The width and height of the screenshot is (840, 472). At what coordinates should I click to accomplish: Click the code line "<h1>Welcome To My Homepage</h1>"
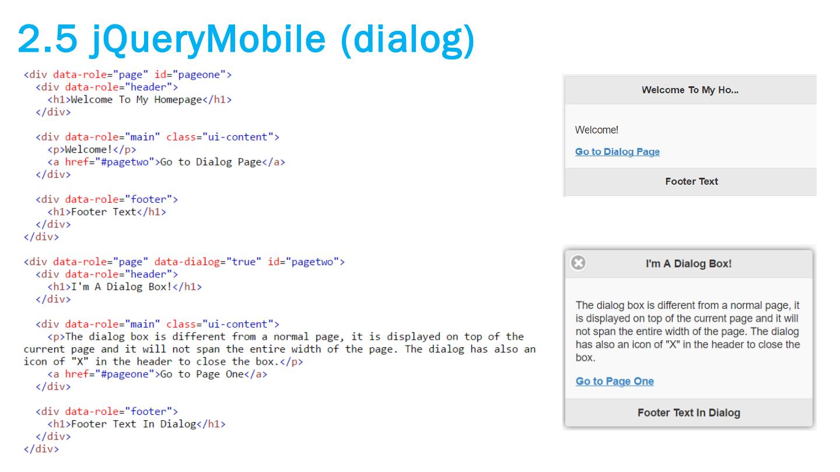coord(139,100)
